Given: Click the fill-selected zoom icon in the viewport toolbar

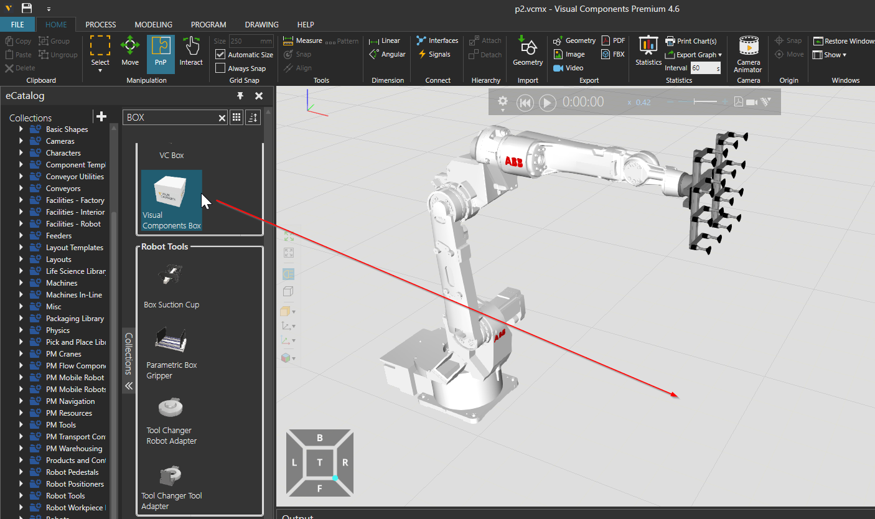Looking at the screenshot, I should 289,253.
